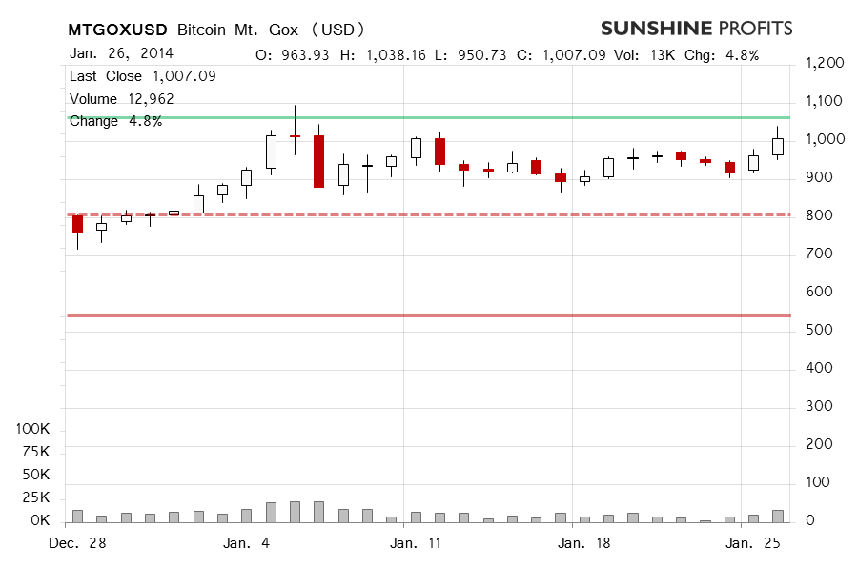Click the 900 price axis label

(819, 177)
